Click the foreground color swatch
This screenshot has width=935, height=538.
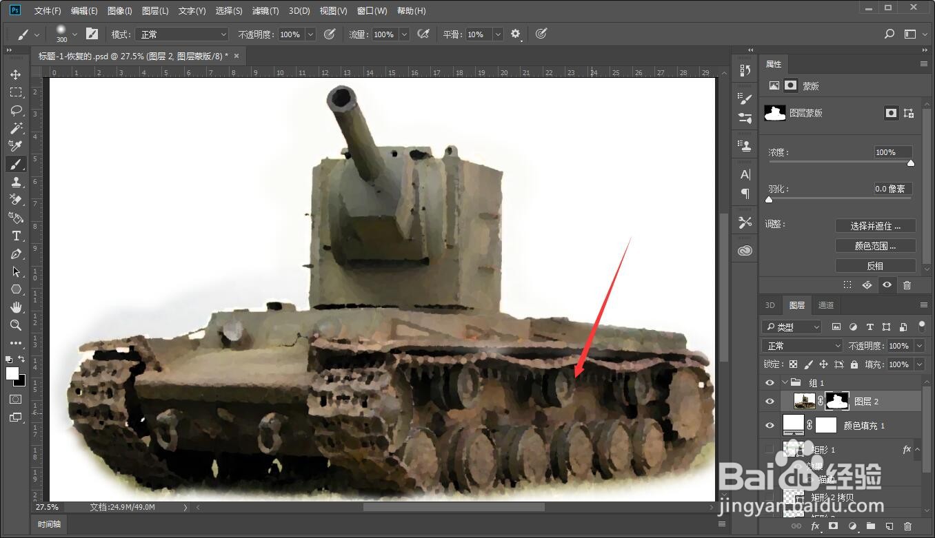tap(12, 373)
